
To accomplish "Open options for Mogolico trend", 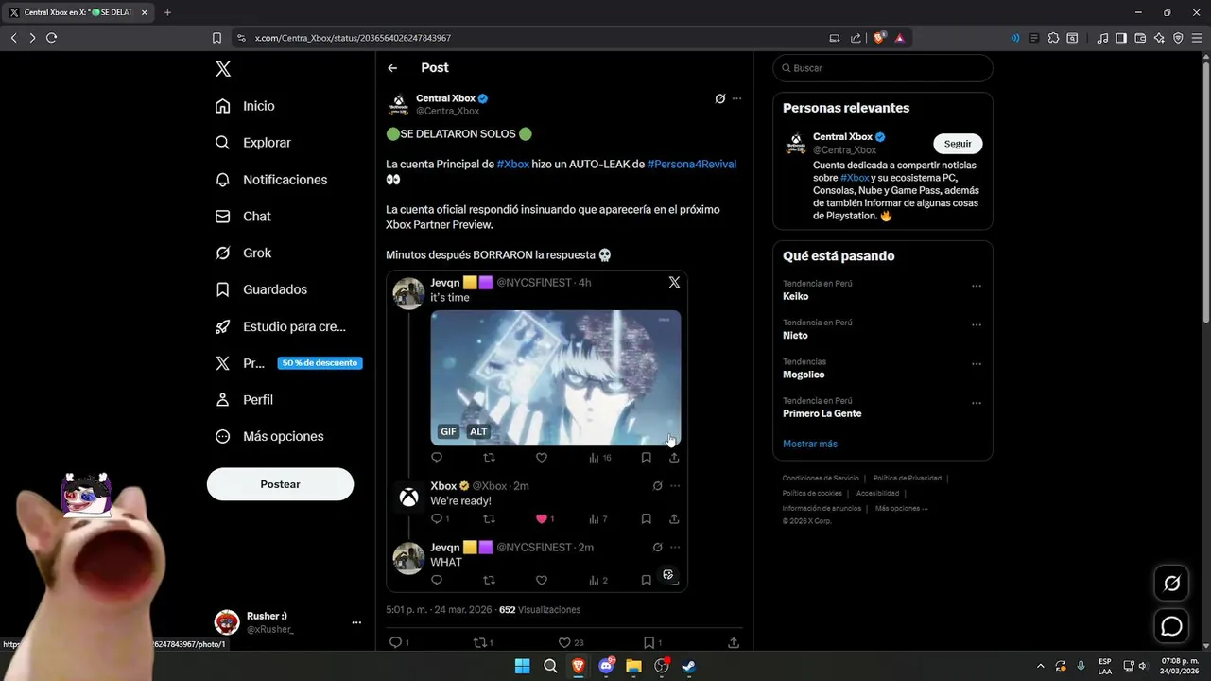I will [977, 364].
